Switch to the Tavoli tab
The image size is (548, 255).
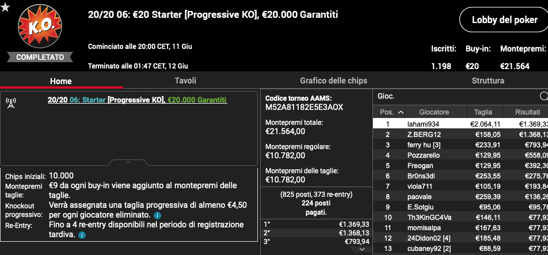pos(185,81)
